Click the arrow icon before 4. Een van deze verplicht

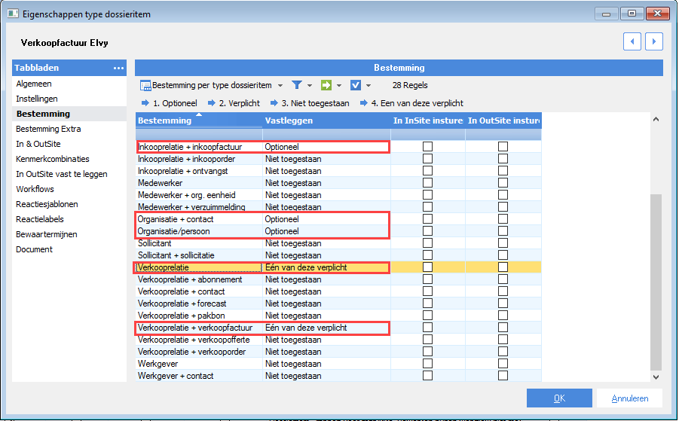click(x=364, y=103)
